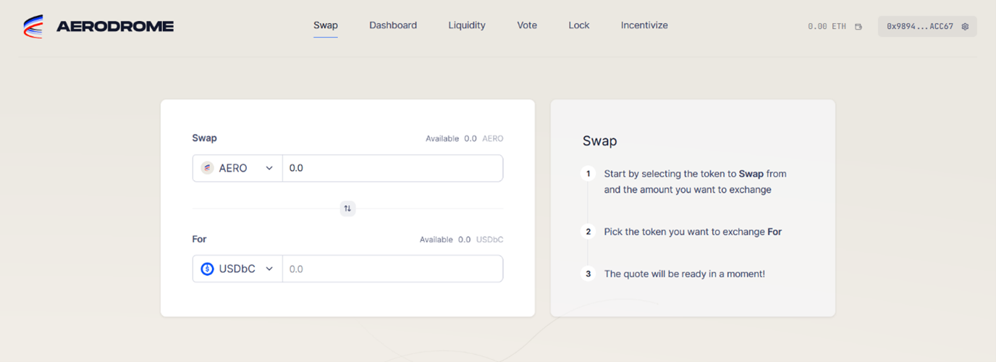The height and width of the screenshot is (362, 996).
Task: Click the Aerodrome logo icon
Action: (33, 27)
